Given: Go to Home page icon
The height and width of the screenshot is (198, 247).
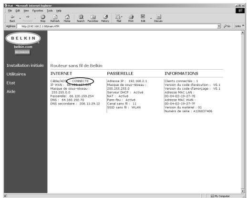Looking at the screenshot, I should click(67, 19).
